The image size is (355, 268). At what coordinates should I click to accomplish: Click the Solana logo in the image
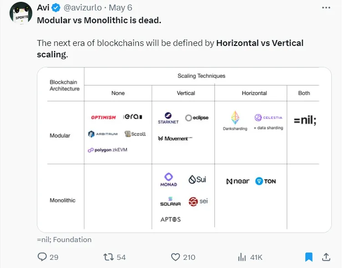(170, 202)
